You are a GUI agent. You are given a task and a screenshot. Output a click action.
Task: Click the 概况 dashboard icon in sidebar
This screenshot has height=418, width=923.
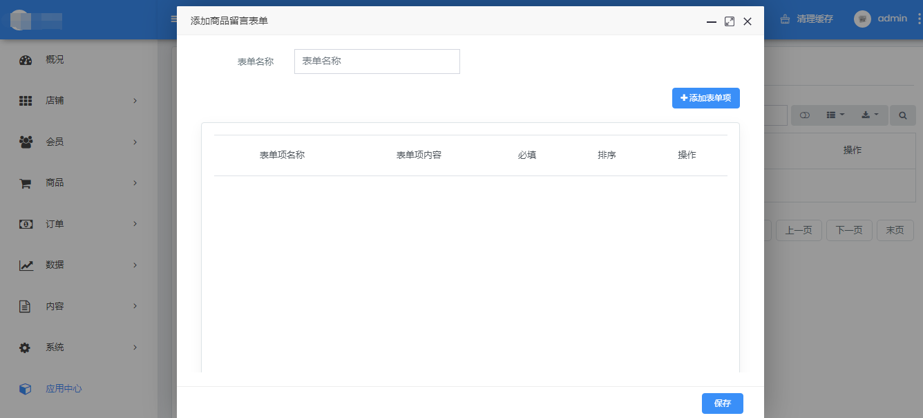(26, 60)
